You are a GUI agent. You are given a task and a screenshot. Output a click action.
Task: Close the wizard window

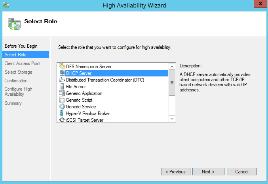coord(260,4)
